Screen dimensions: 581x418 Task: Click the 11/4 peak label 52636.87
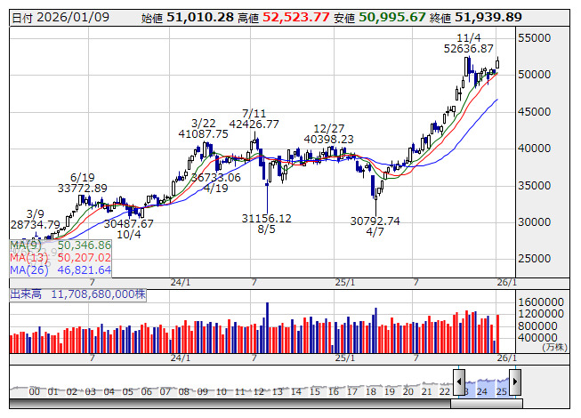468,49
